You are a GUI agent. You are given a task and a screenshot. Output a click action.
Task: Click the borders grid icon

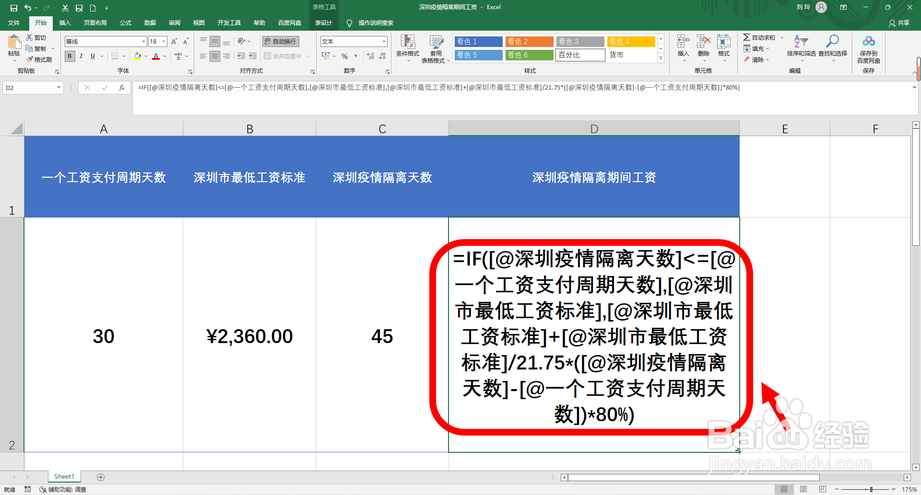(x=115, y=56)
